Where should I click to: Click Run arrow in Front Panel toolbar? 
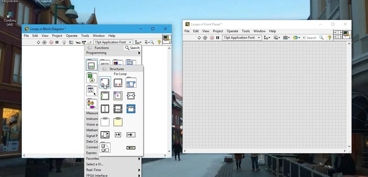tap(199, 38)
